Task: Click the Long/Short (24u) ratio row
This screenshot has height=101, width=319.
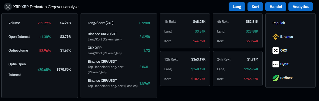Action: tap(119, 23)
